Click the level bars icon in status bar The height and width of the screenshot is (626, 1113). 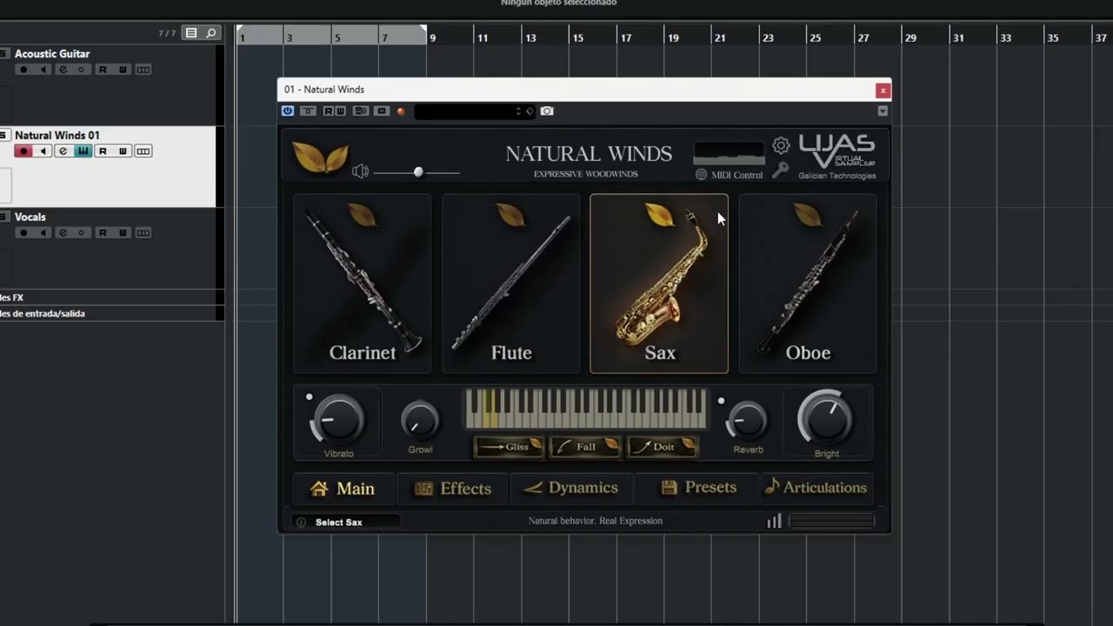[774, 521]
